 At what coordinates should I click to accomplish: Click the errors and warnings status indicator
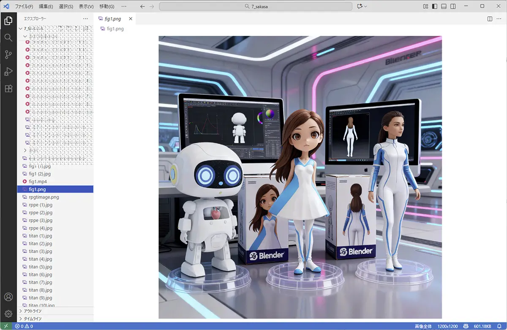click(x=24, y=326)
